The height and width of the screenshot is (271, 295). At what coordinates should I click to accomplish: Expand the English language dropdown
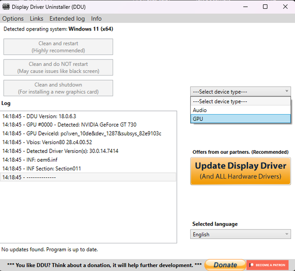[x=240, y=235]
